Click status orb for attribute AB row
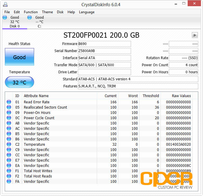The width and height of the screenshot is (203, 196). pos(9,123)
